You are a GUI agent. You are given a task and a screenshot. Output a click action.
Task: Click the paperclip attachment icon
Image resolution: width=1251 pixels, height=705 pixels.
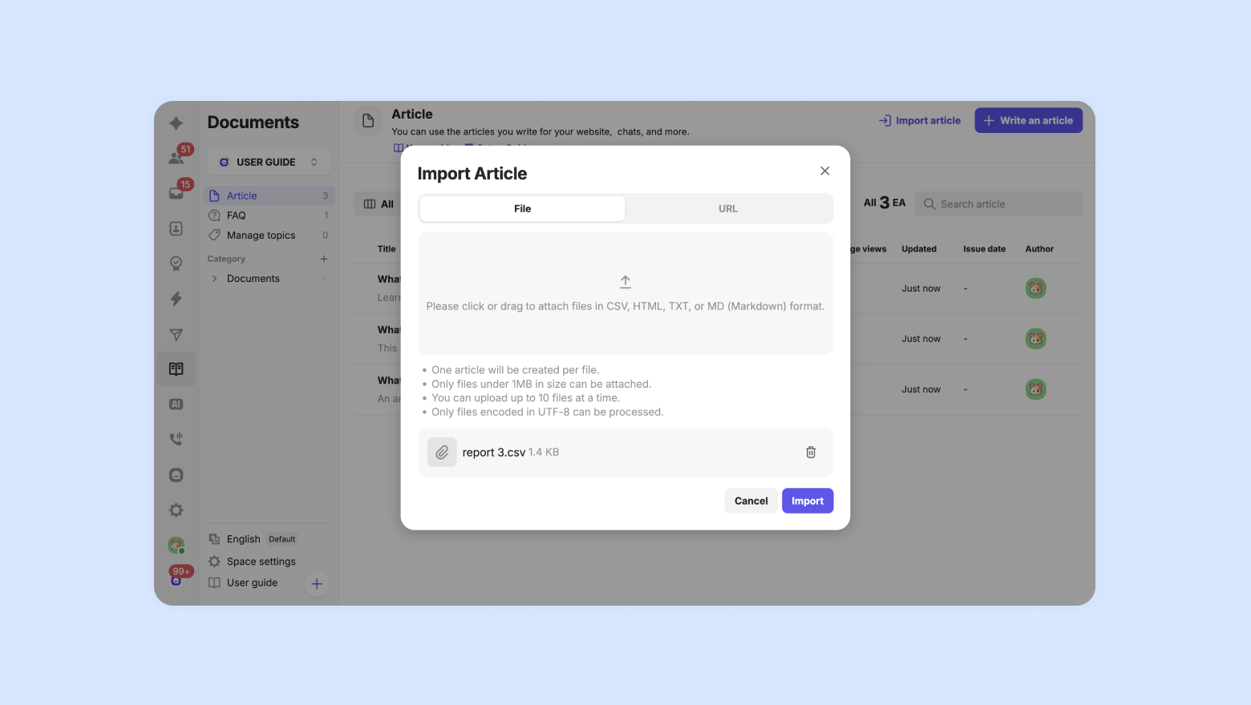tap(442, 453)
